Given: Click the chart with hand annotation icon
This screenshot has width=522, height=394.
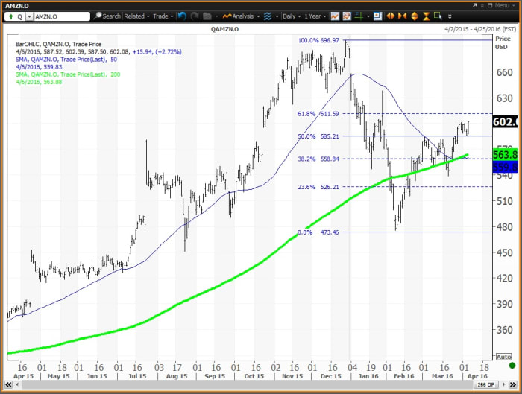Looking at the screenshot, I should 347,16.
